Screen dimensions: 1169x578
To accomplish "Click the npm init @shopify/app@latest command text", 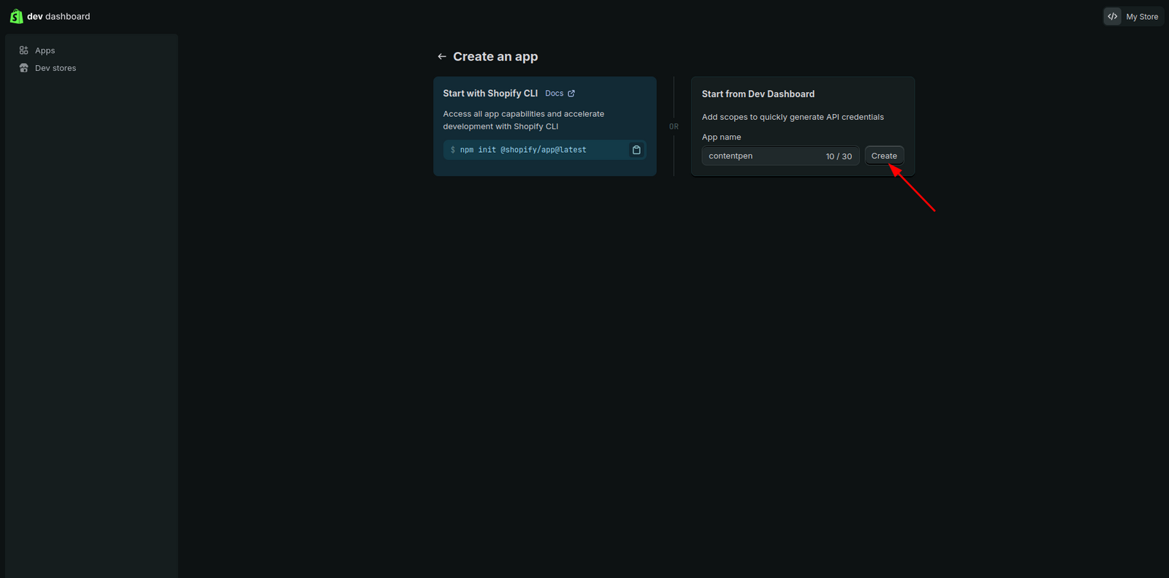I will pyautogui.click(x=522, y=150).
